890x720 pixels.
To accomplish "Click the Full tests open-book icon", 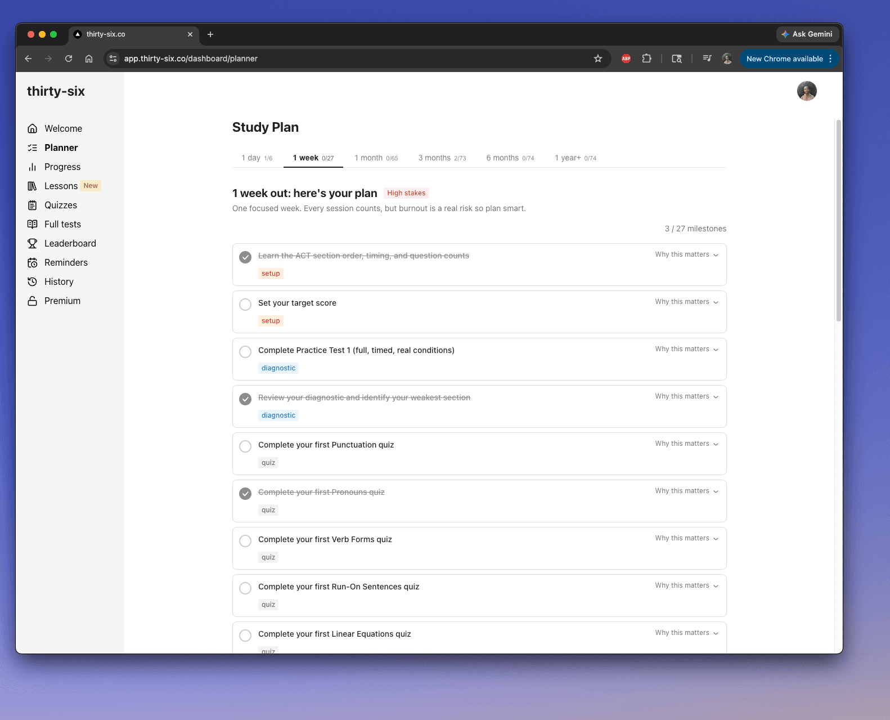I will (33, 224).
